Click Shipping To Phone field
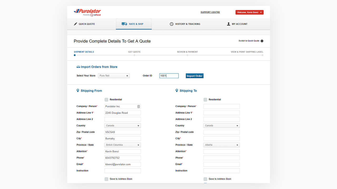 click(222, 158)
